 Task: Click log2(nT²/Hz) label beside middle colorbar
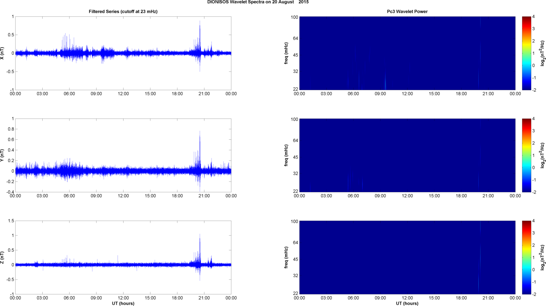[543, 155]
